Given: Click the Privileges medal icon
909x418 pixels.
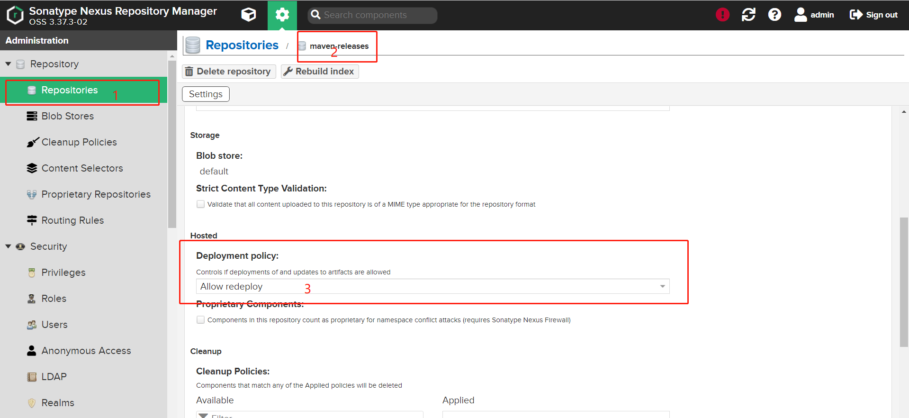Looking at the screenshot, I should coord(32,273).
